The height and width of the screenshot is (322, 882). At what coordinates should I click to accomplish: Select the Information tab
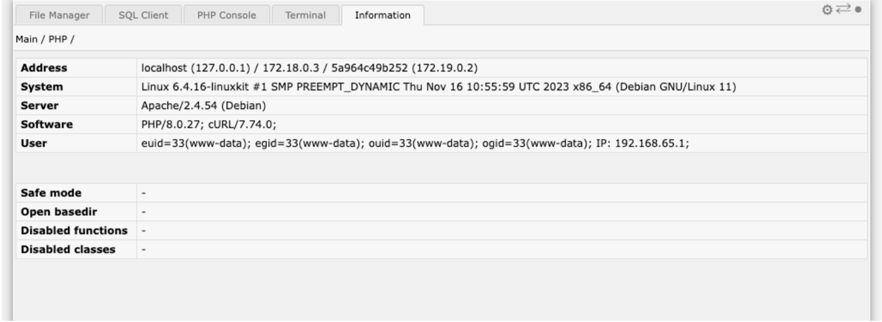click(383, 15)
